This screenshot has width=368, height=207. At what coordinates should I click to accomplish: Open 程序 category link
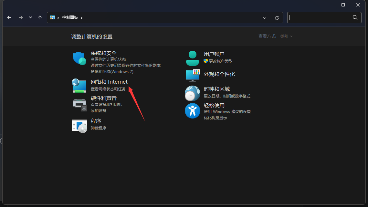(x=96, y=121)
